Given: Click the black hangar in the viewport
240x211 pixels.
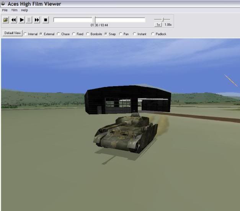Looking at the screenshot, I should pyautogui.click(x=128, y=100).
